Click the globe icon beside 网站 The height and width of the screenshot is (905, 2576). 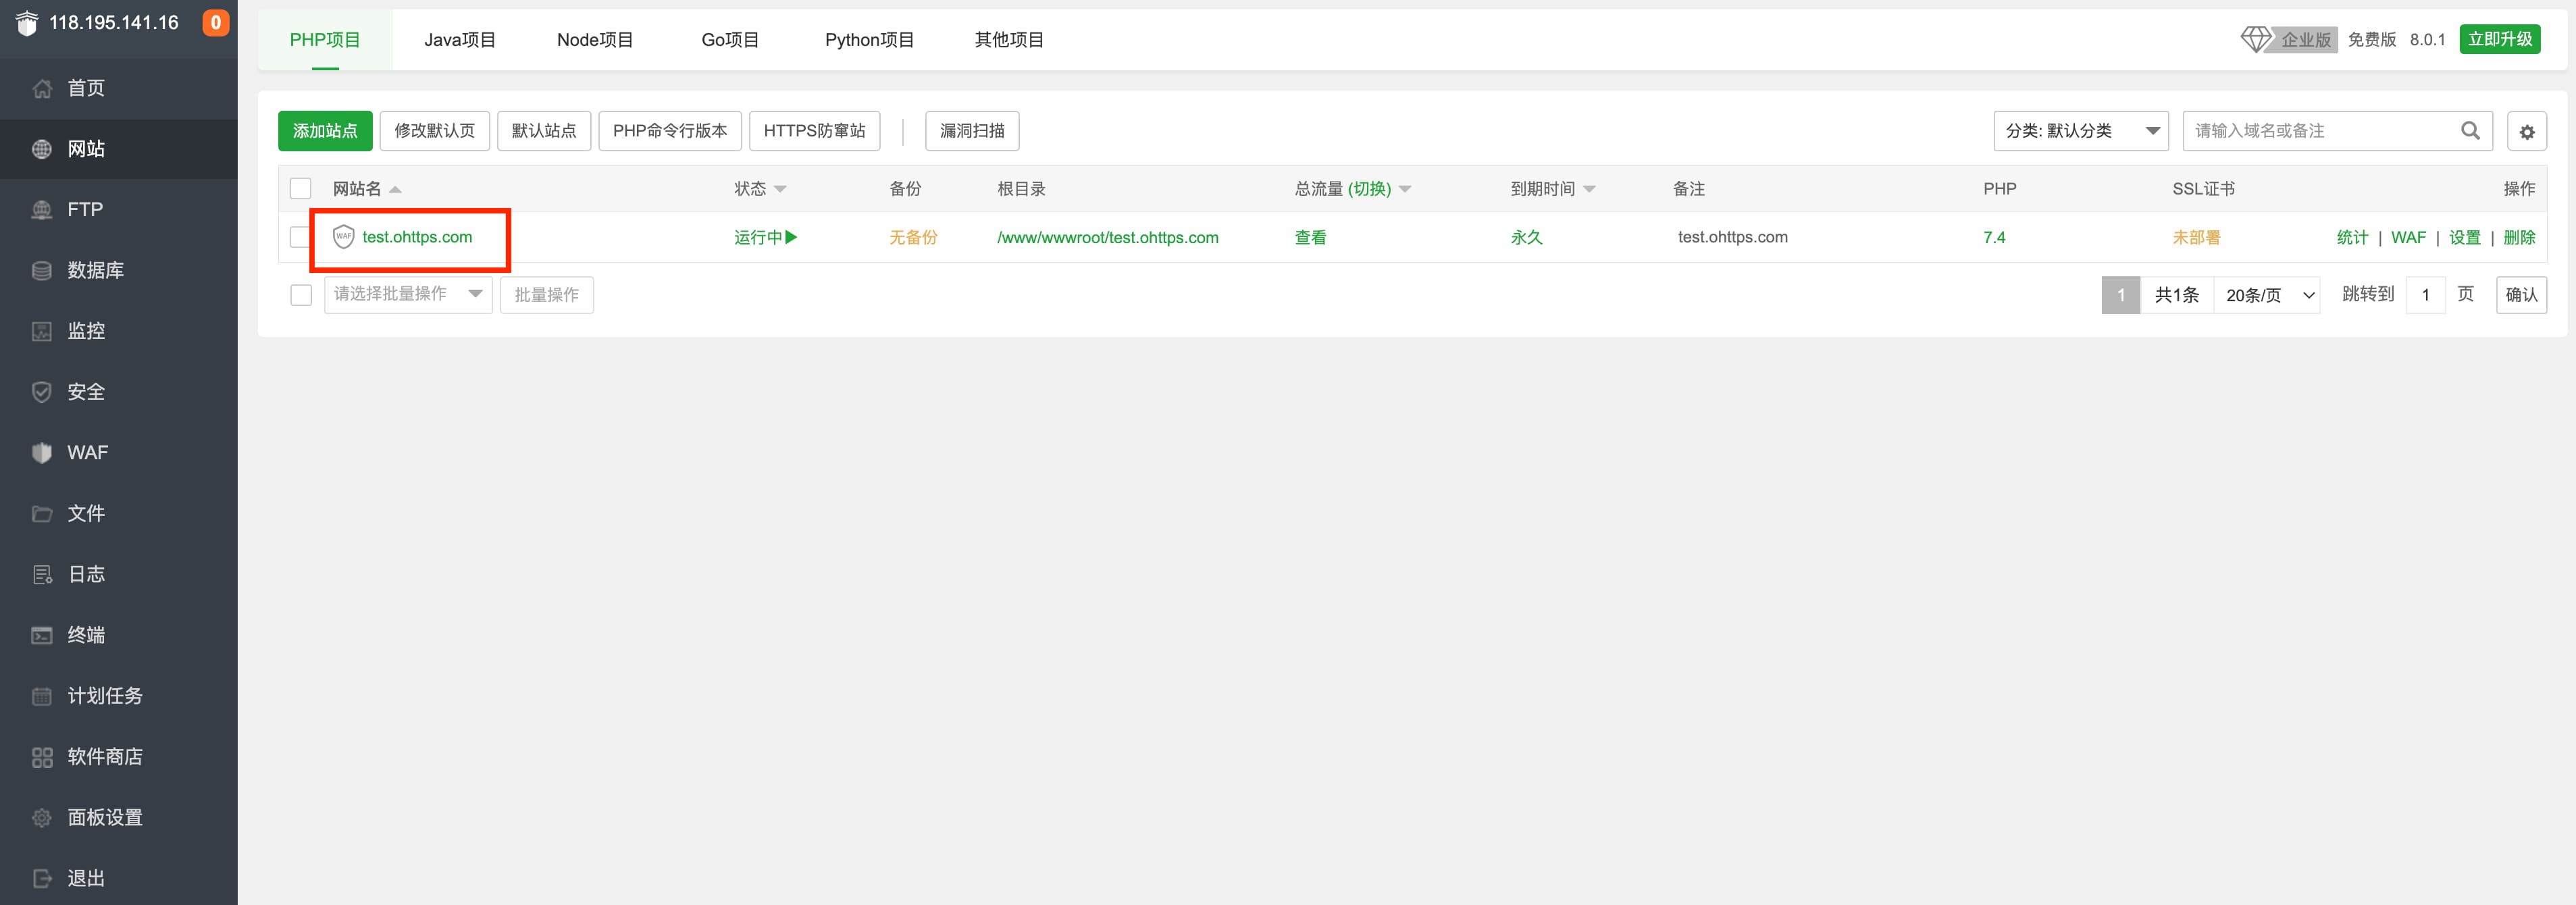[42, 149]
